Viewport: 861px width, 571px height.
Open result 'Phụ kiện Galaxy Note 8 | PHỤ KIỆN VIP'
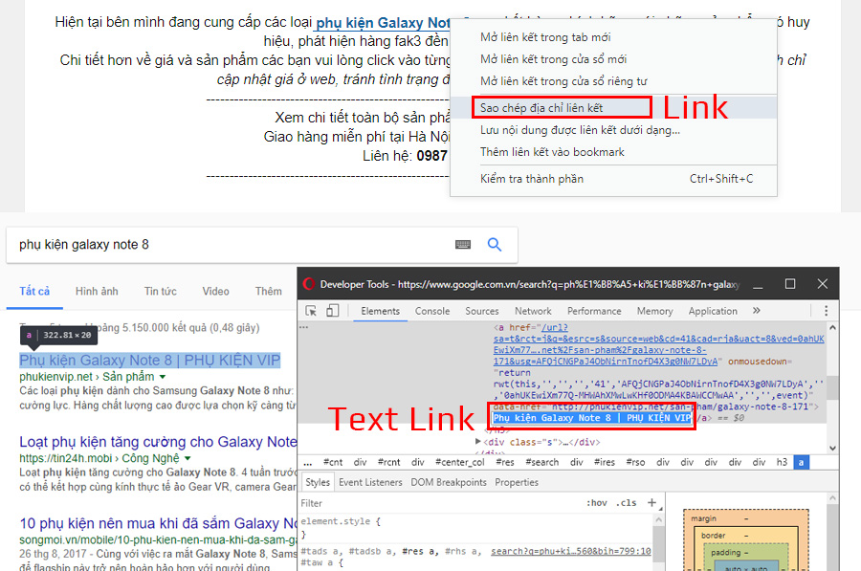click(x=150, y=361)
